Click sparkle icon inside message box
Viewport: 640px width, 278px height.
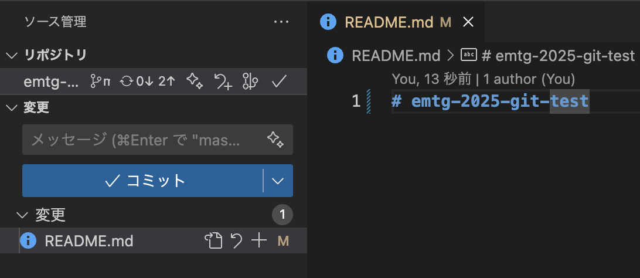275,140
